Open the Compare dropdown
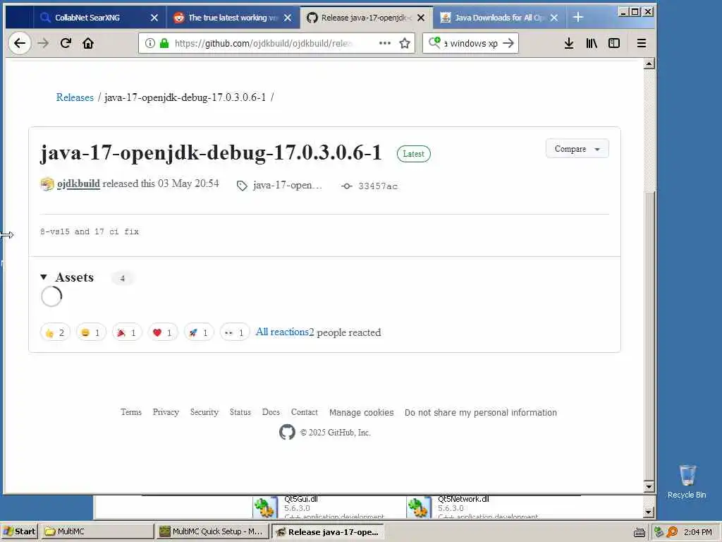This screenshot has width=722, height=542. [x=577, y=149]
